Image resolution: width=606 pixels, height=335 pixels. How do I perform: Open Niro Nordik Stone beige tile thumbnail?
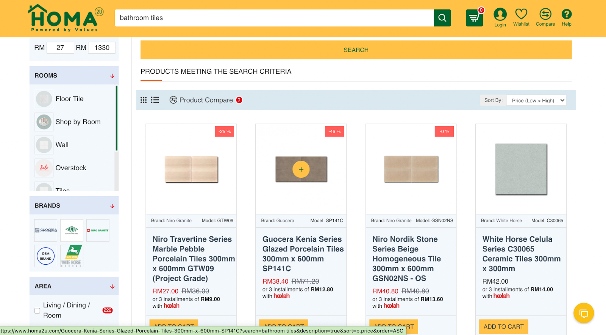coord(411,169)
